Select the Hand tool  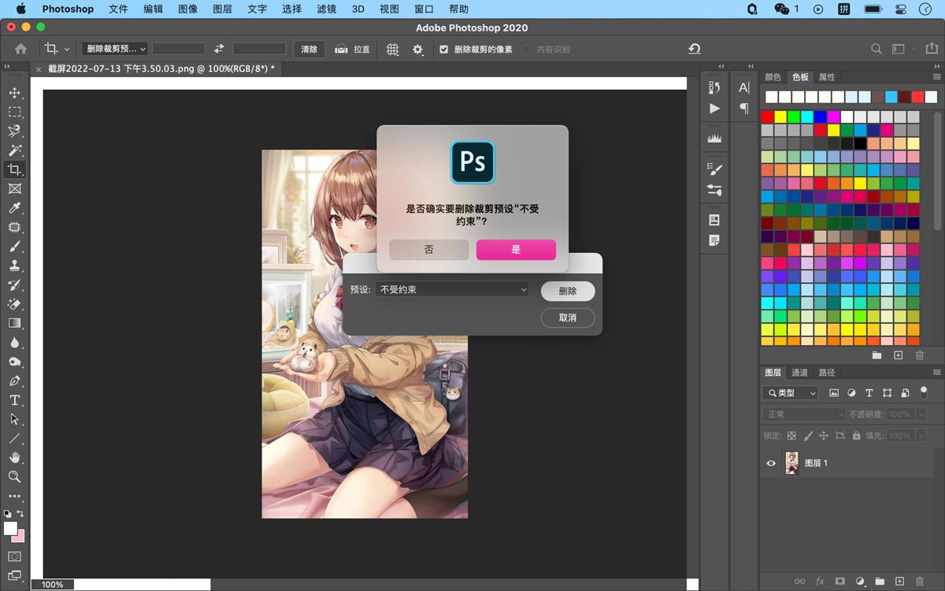tap(14, 457)
